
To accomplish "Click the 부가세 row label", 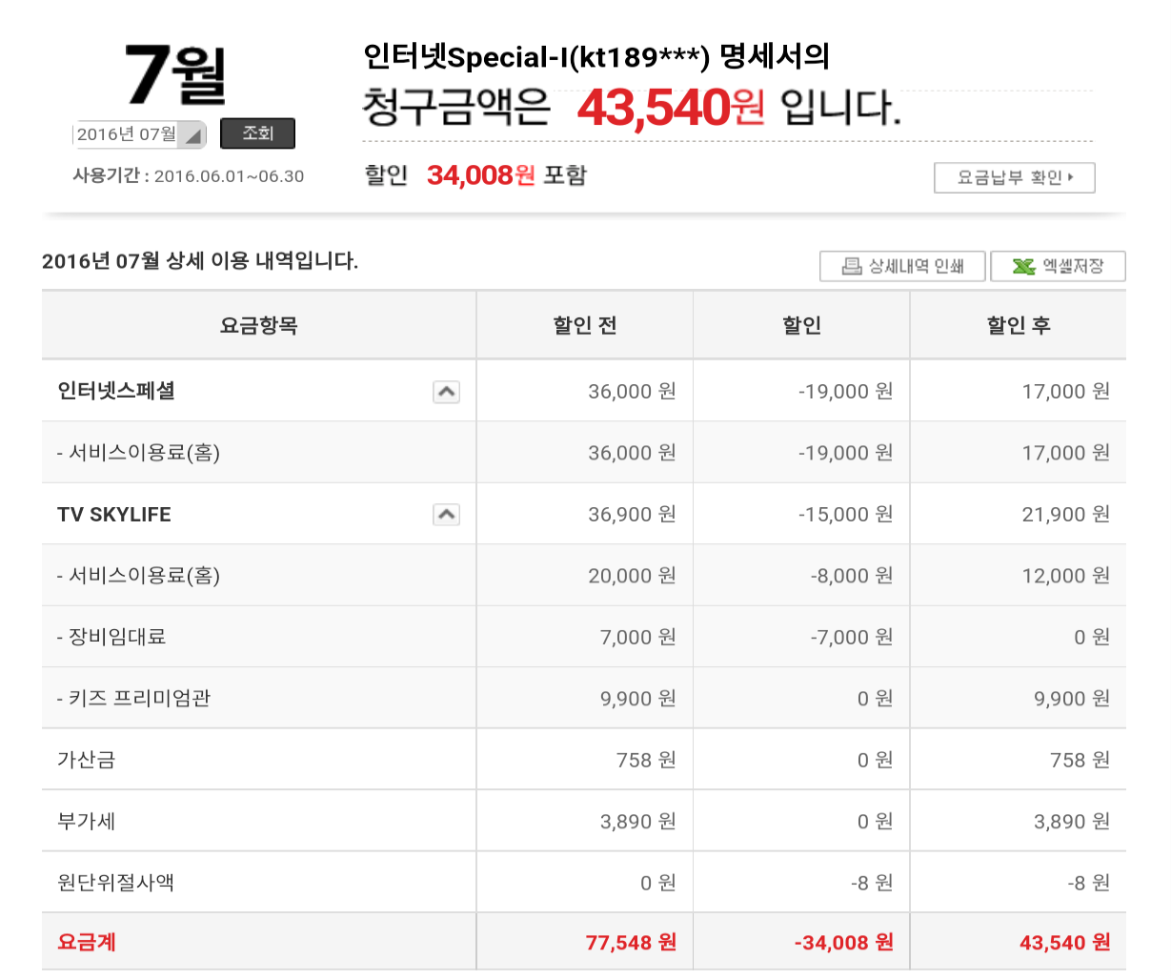I will (x=87, y=822).
